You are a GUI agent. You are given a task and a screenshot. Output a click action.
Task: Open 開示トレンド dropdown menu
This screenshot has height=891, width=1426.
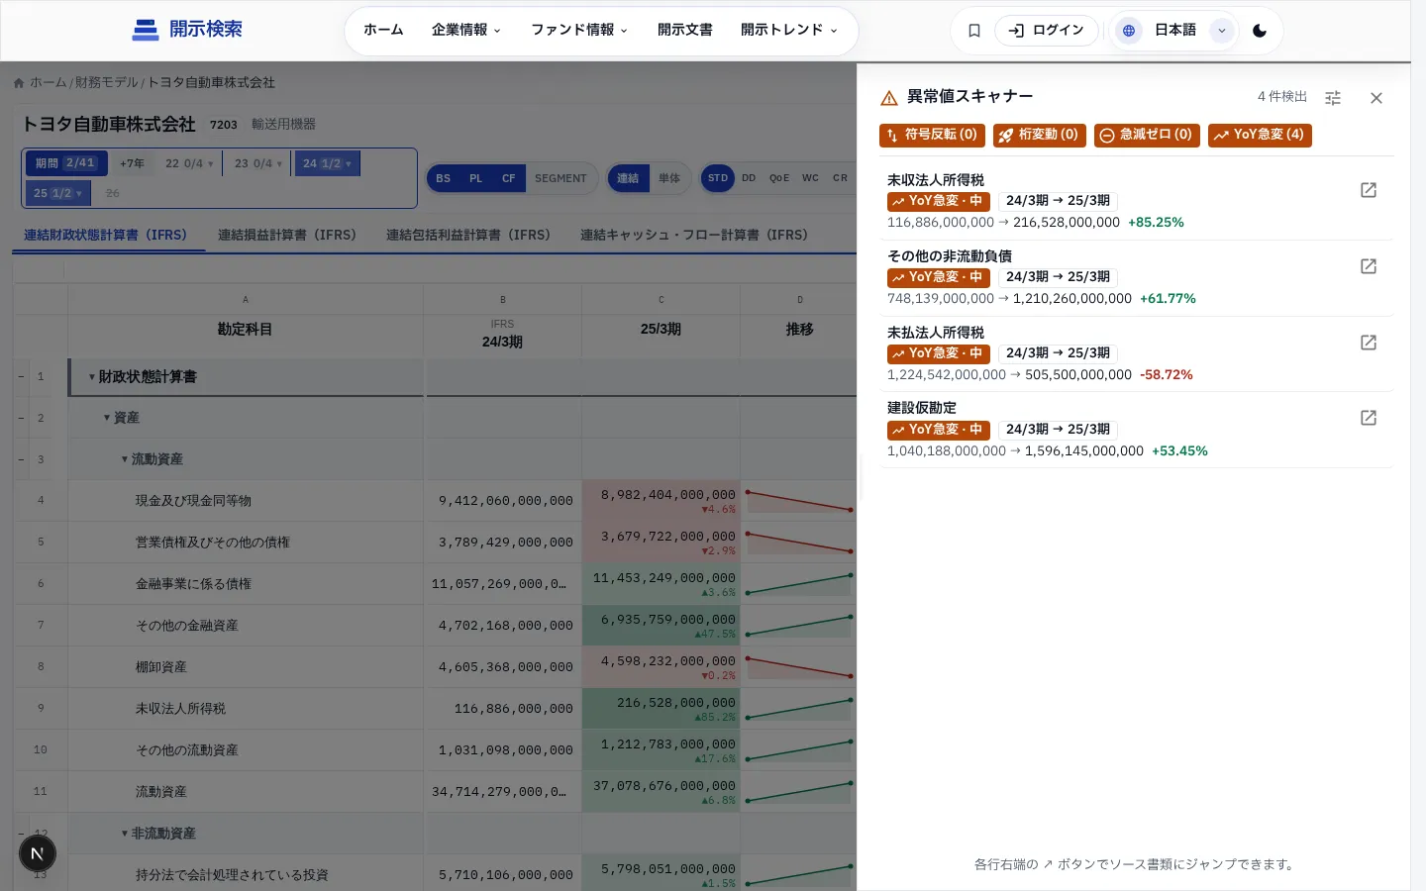click(789, 31)
